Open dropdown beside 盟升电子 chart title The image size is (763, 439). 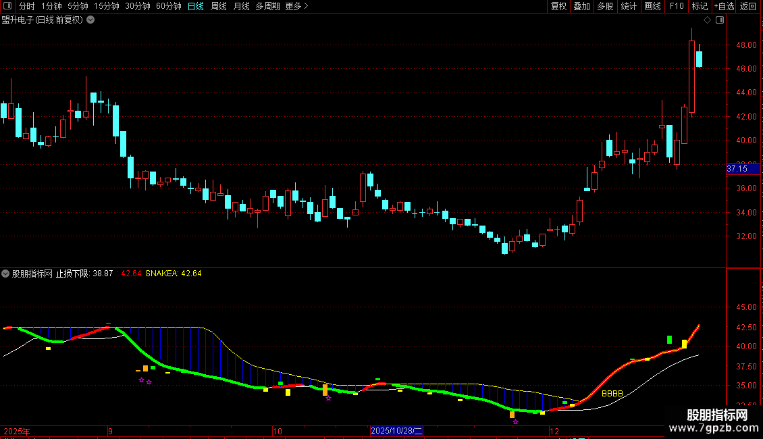(x=90, y=20)
